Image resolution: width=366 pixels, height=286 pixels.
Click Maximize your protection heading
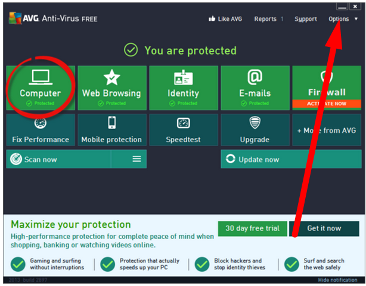pos(71,225)
